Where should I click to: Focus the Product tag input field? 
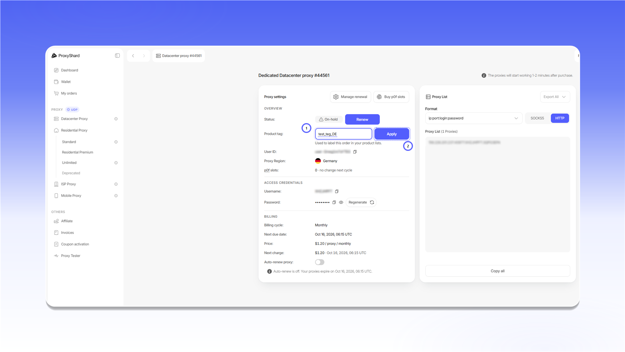coord(343,134)
